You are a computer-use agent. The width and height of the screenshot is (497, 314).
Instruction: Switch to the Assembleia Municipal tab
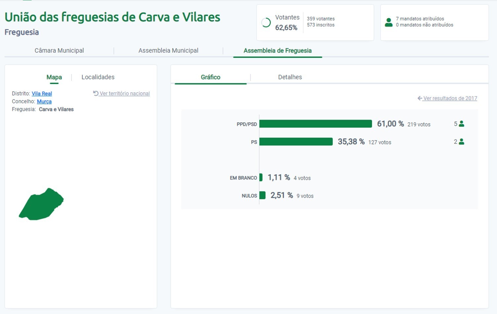click(168, 51)
